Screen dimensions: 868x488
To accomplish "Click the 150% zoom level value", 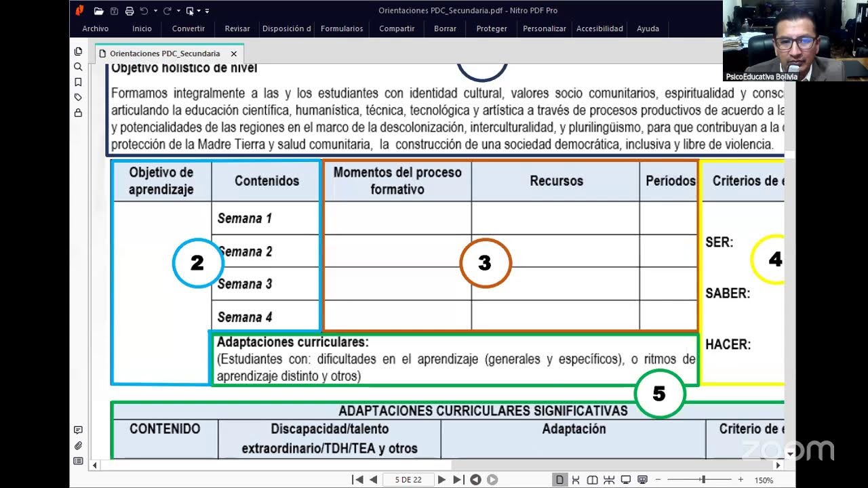I will click(x=764, y=480).
